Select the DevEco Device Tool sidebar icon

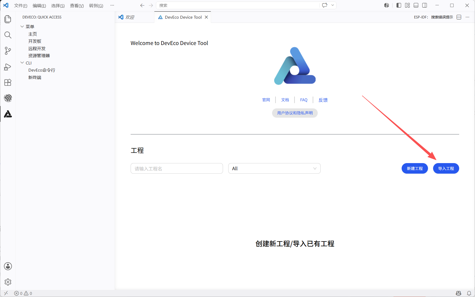(8, 114)
